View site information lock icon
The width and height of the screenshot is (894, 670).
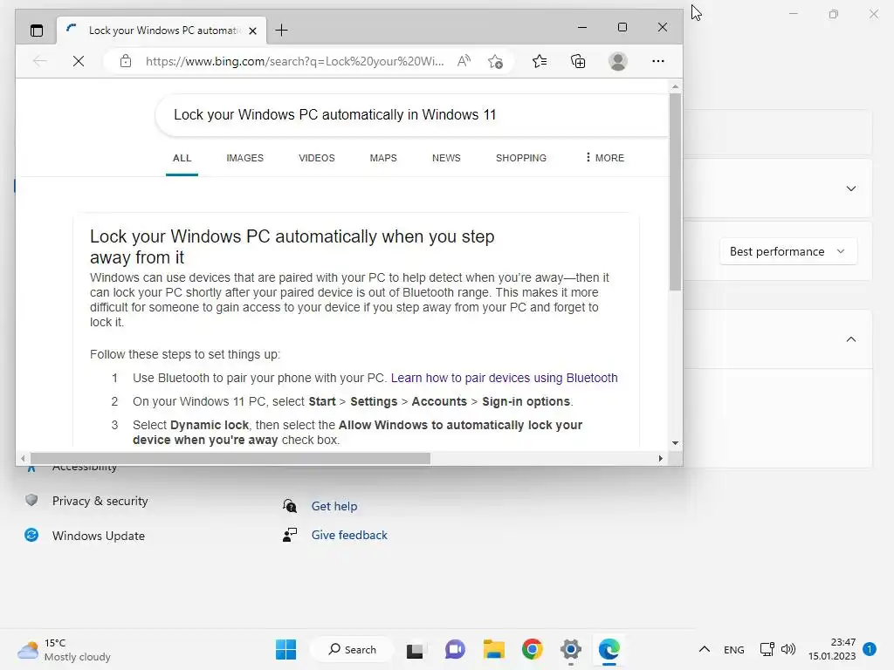point(126,61)
